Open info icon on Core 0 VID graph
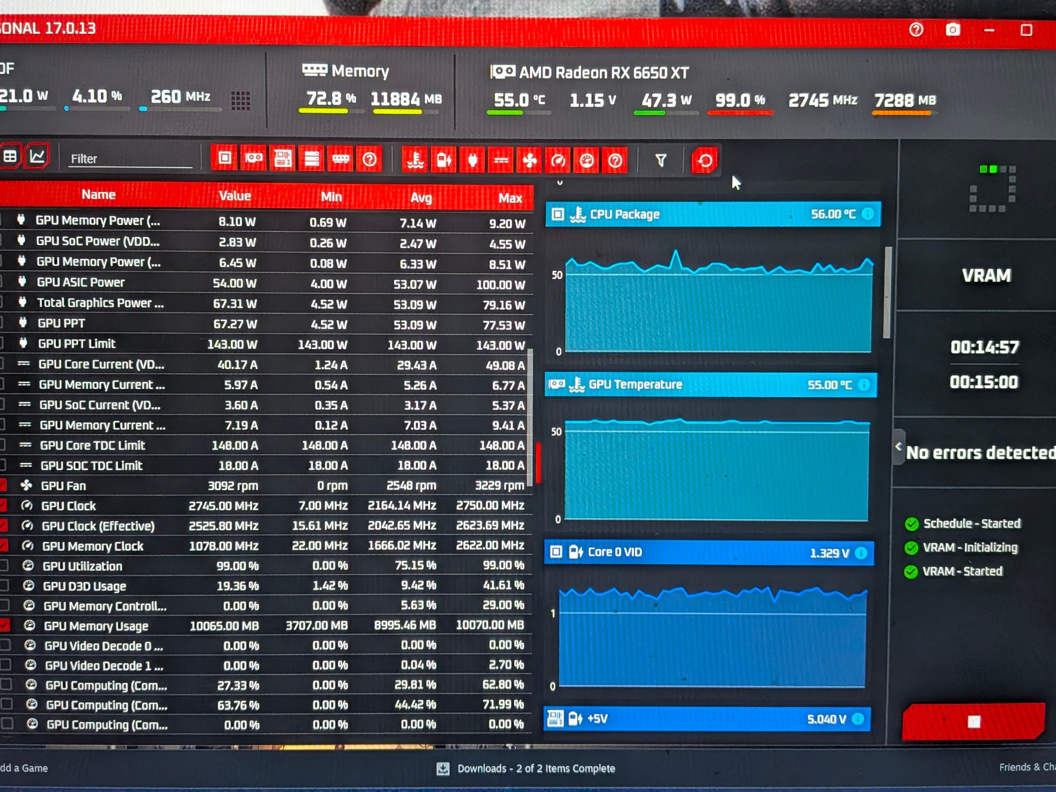 point(861,553)
